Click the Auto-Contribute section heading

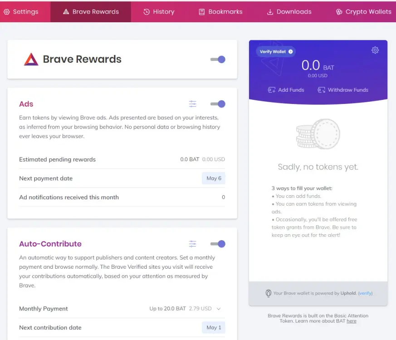click(50, 244)
